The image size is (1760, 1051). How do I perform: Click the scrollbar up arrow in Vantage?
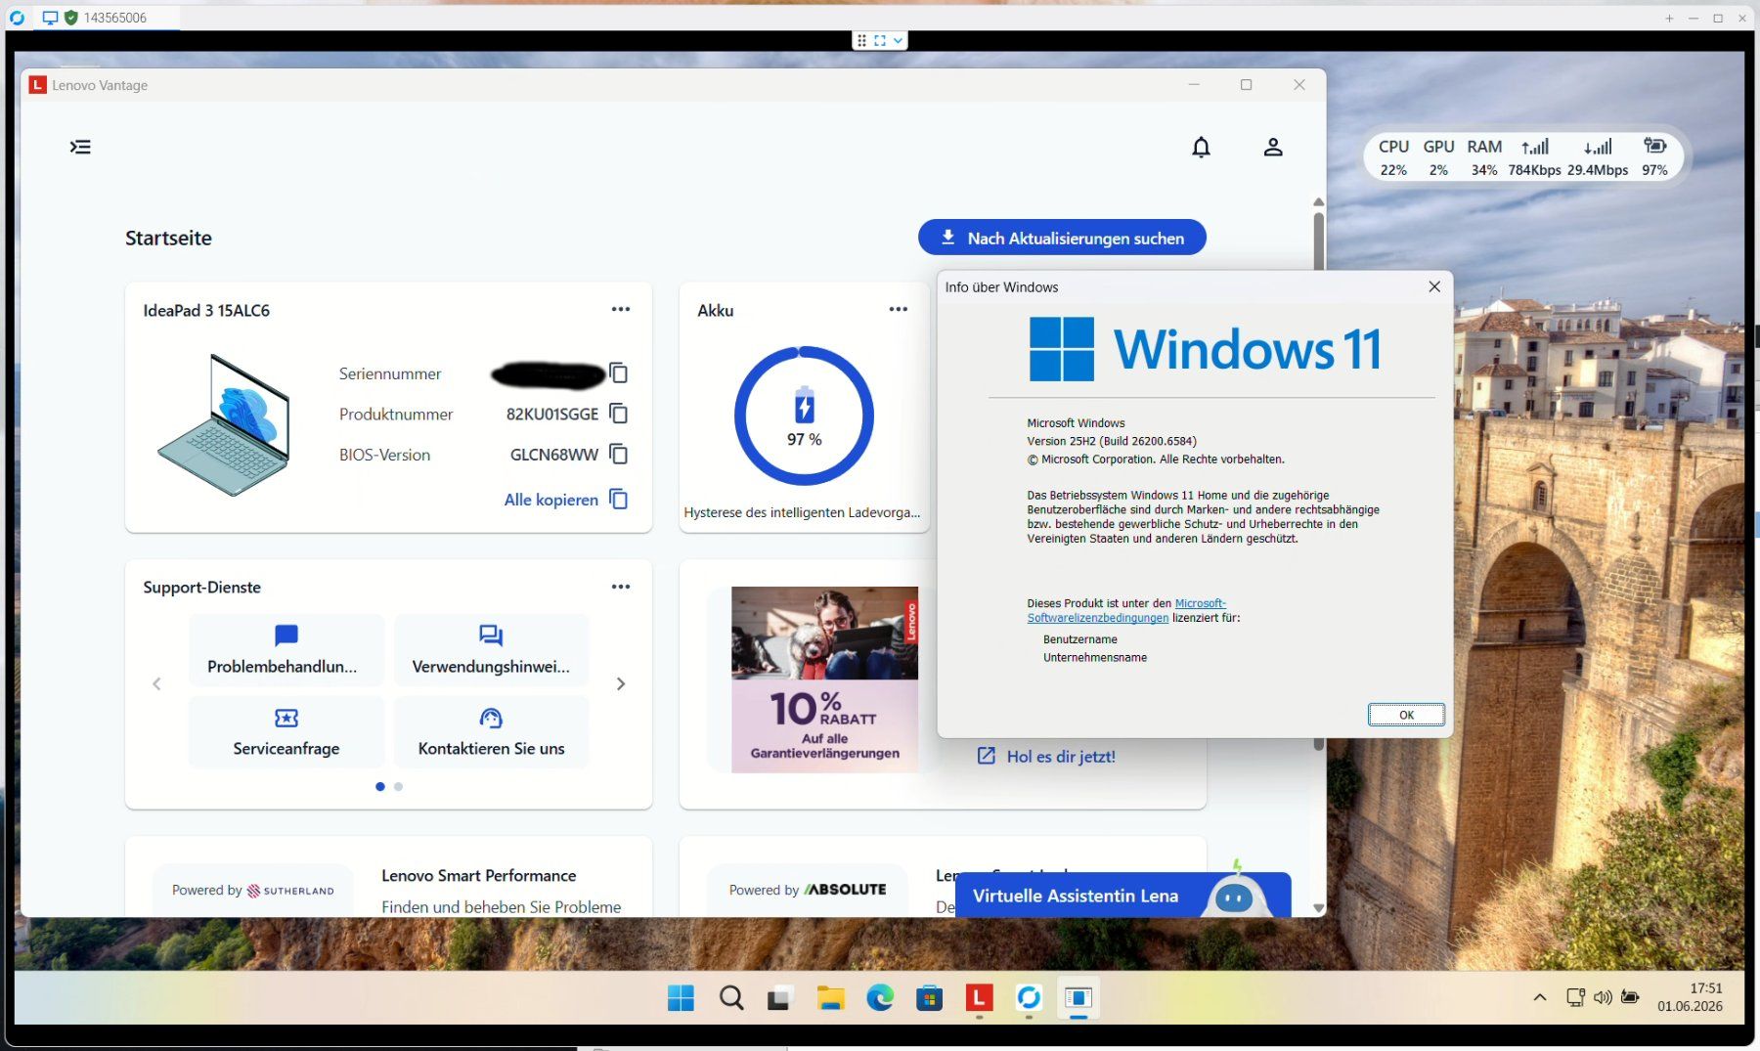point(1318,201)
